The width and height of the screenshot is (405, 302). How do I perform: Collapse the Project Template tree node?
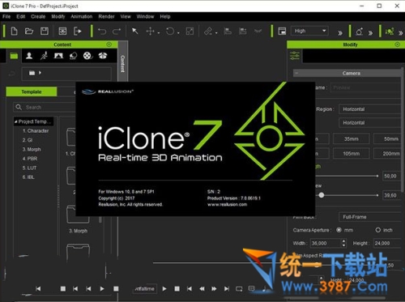click(16, 121)
